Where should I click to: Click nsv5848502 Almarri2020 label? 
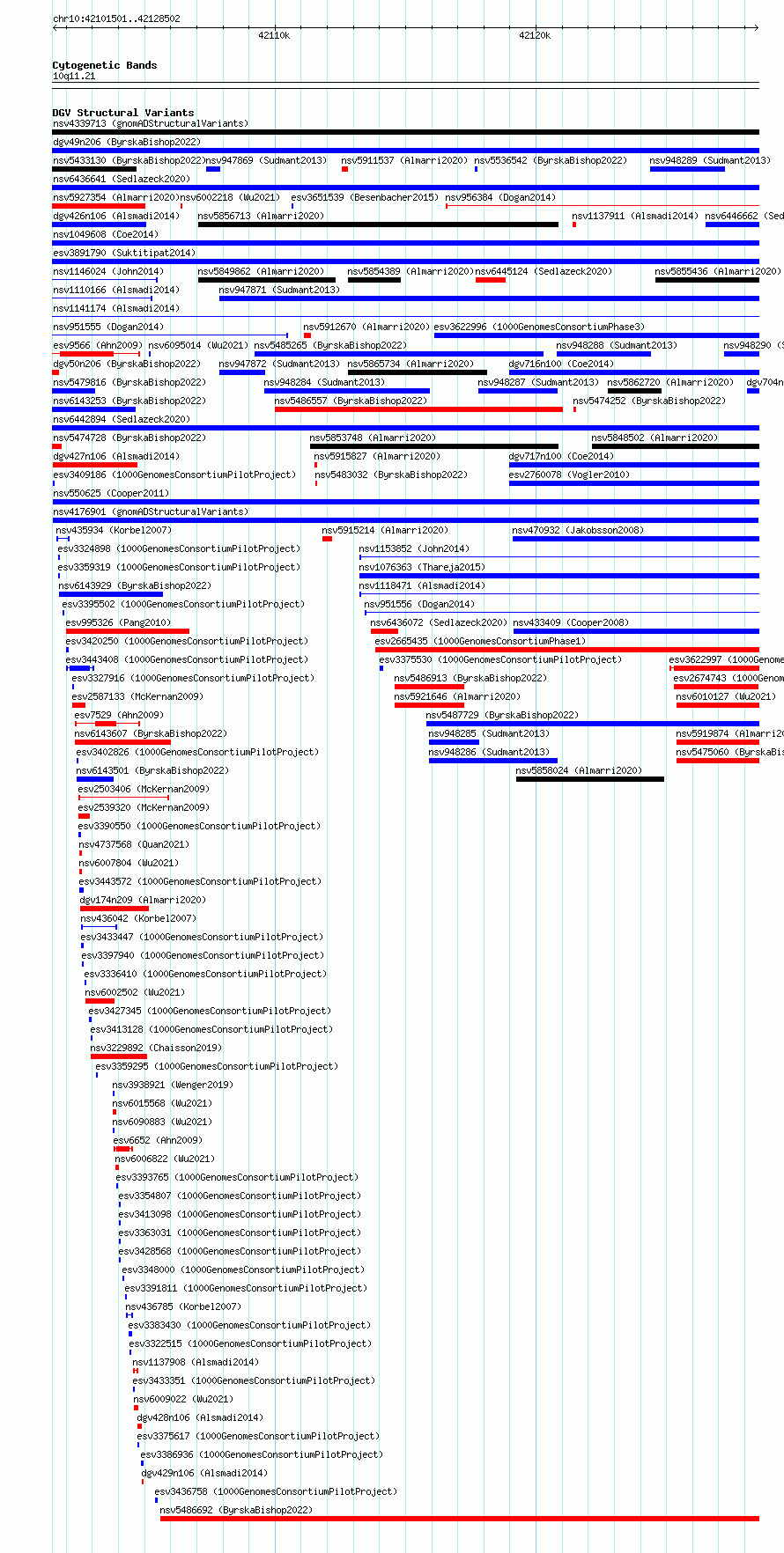(x=655, y=438)
